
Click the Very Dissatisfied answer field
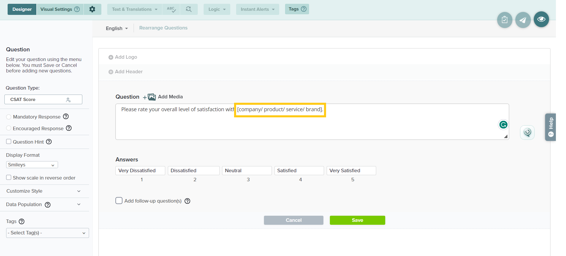(140, 170)
